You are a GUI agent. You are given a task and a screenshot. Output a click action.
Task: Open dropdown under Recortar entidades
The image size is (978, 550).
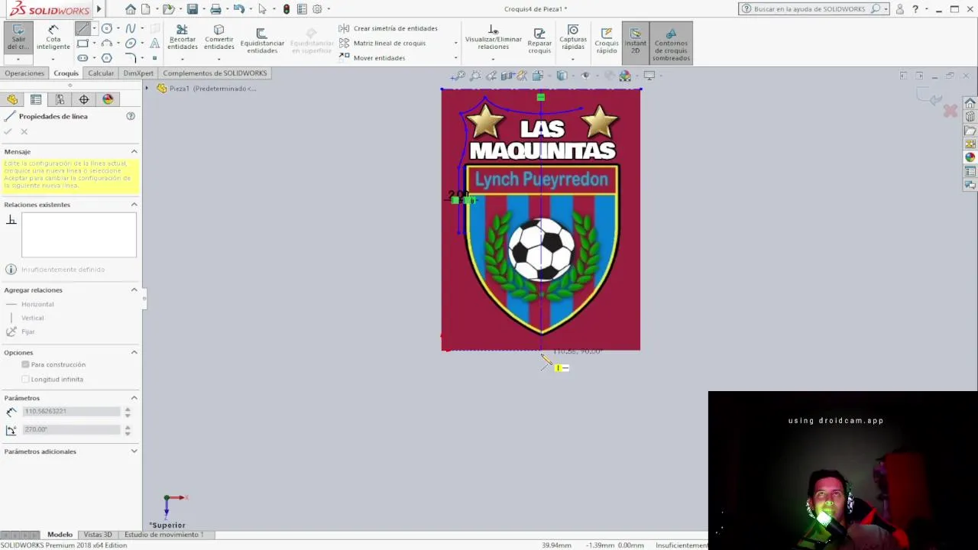pos(182,59)
